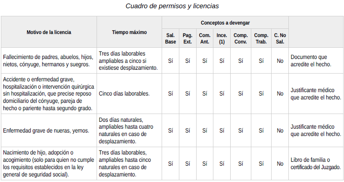
Task: Click the 'Nacimiento de hijo, adopción' cell
Action: pos(48,163)
